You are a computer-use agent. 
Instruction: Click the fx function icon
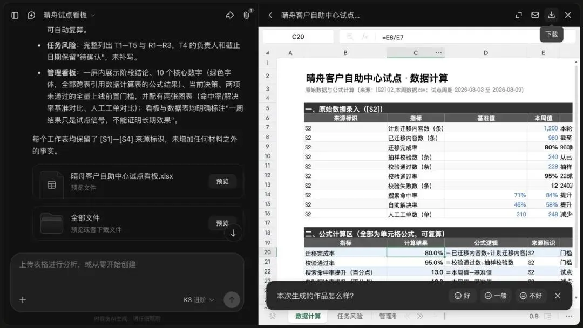click(x=365, y=37)
